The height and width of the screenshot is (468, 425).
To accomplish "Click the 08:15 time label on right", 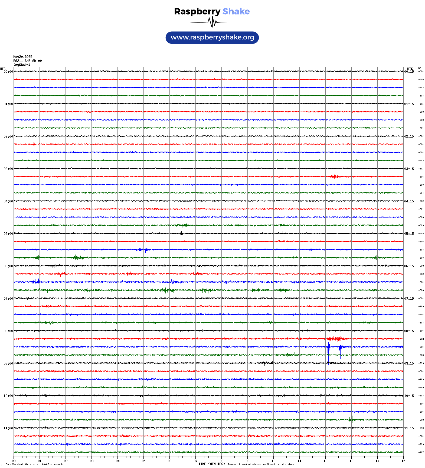I will tap(409, 331).
